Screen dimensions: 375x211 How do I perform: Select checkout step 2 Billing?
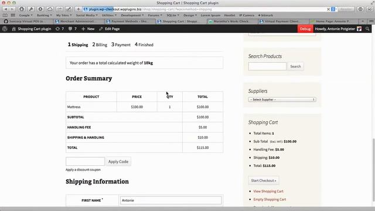100,45
